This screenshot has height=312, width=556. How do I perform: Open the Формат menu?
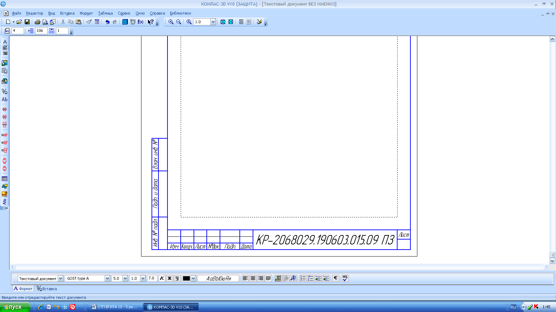point(86,13)
